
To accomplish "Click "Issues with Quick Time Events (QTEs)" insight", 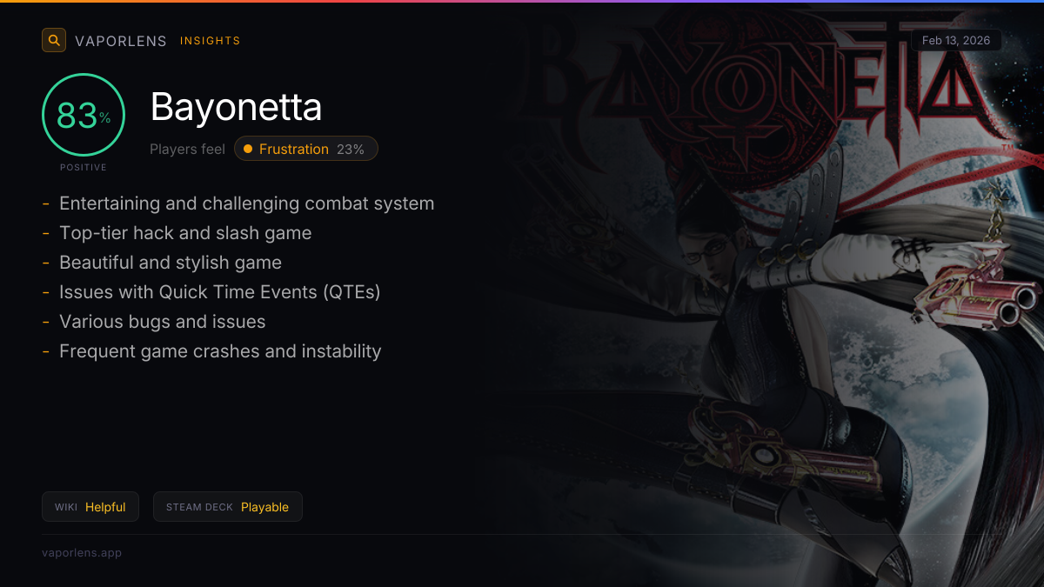I will pos(219,292).
